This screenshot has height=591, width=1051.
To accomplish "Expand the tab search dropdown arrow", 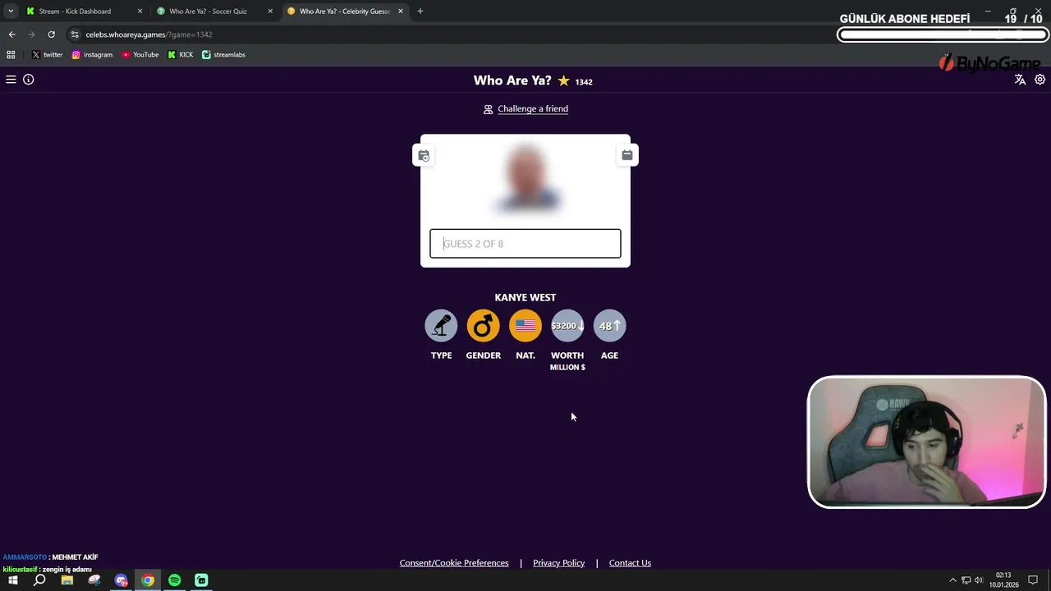I will click(x=11, y=11).
